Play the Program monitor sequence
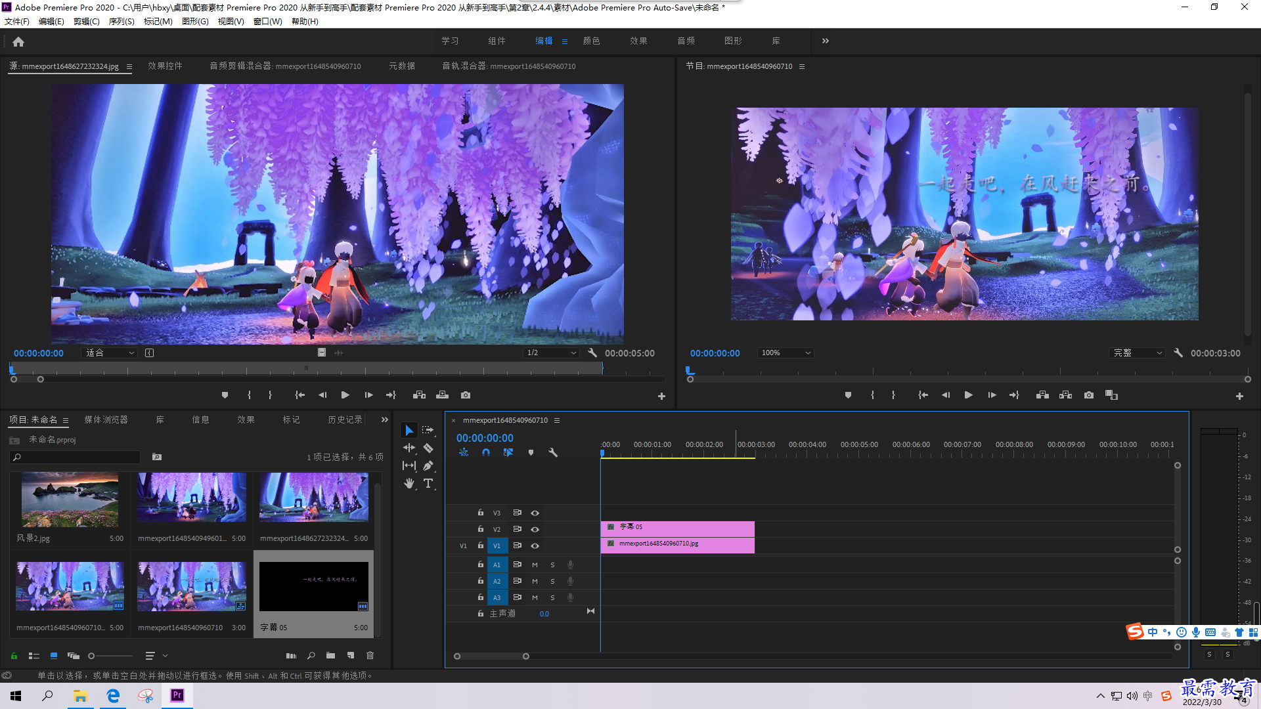 tap(968, 395)
